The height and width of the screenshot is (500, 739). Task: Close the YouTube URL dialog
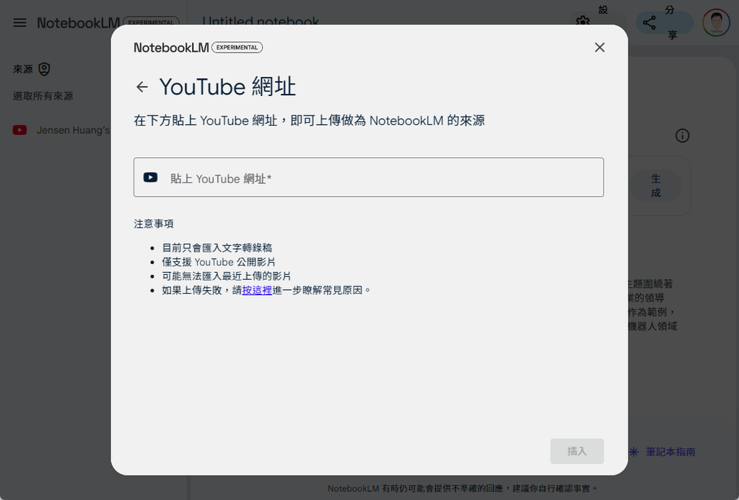pos(600,47)
